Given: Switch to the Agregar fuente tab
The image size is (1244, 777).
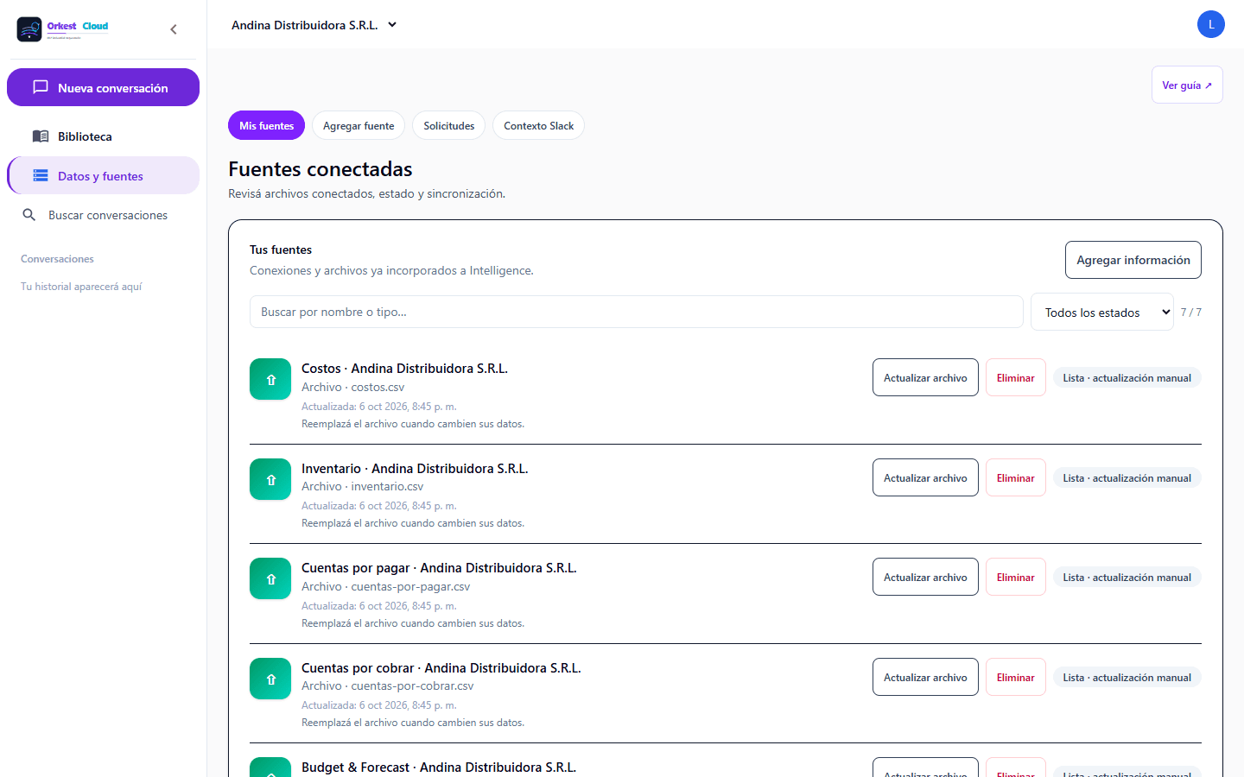Looking at the screenshot, I should point(359,125).
